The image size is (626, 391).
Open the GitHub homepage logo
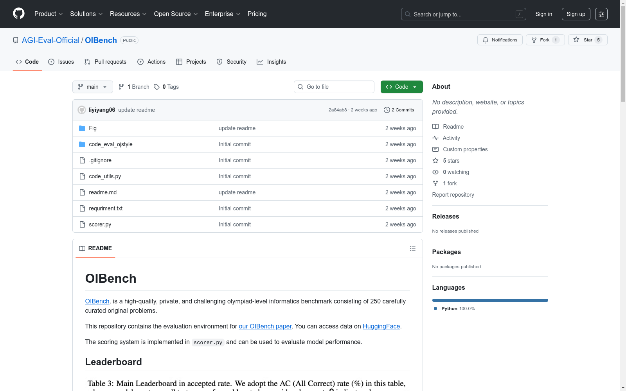coord(19,14)
